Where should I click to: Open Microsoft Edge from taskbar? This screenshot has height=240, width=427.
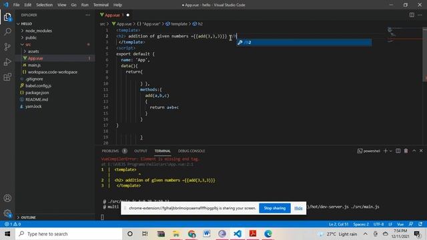[268, 234]
